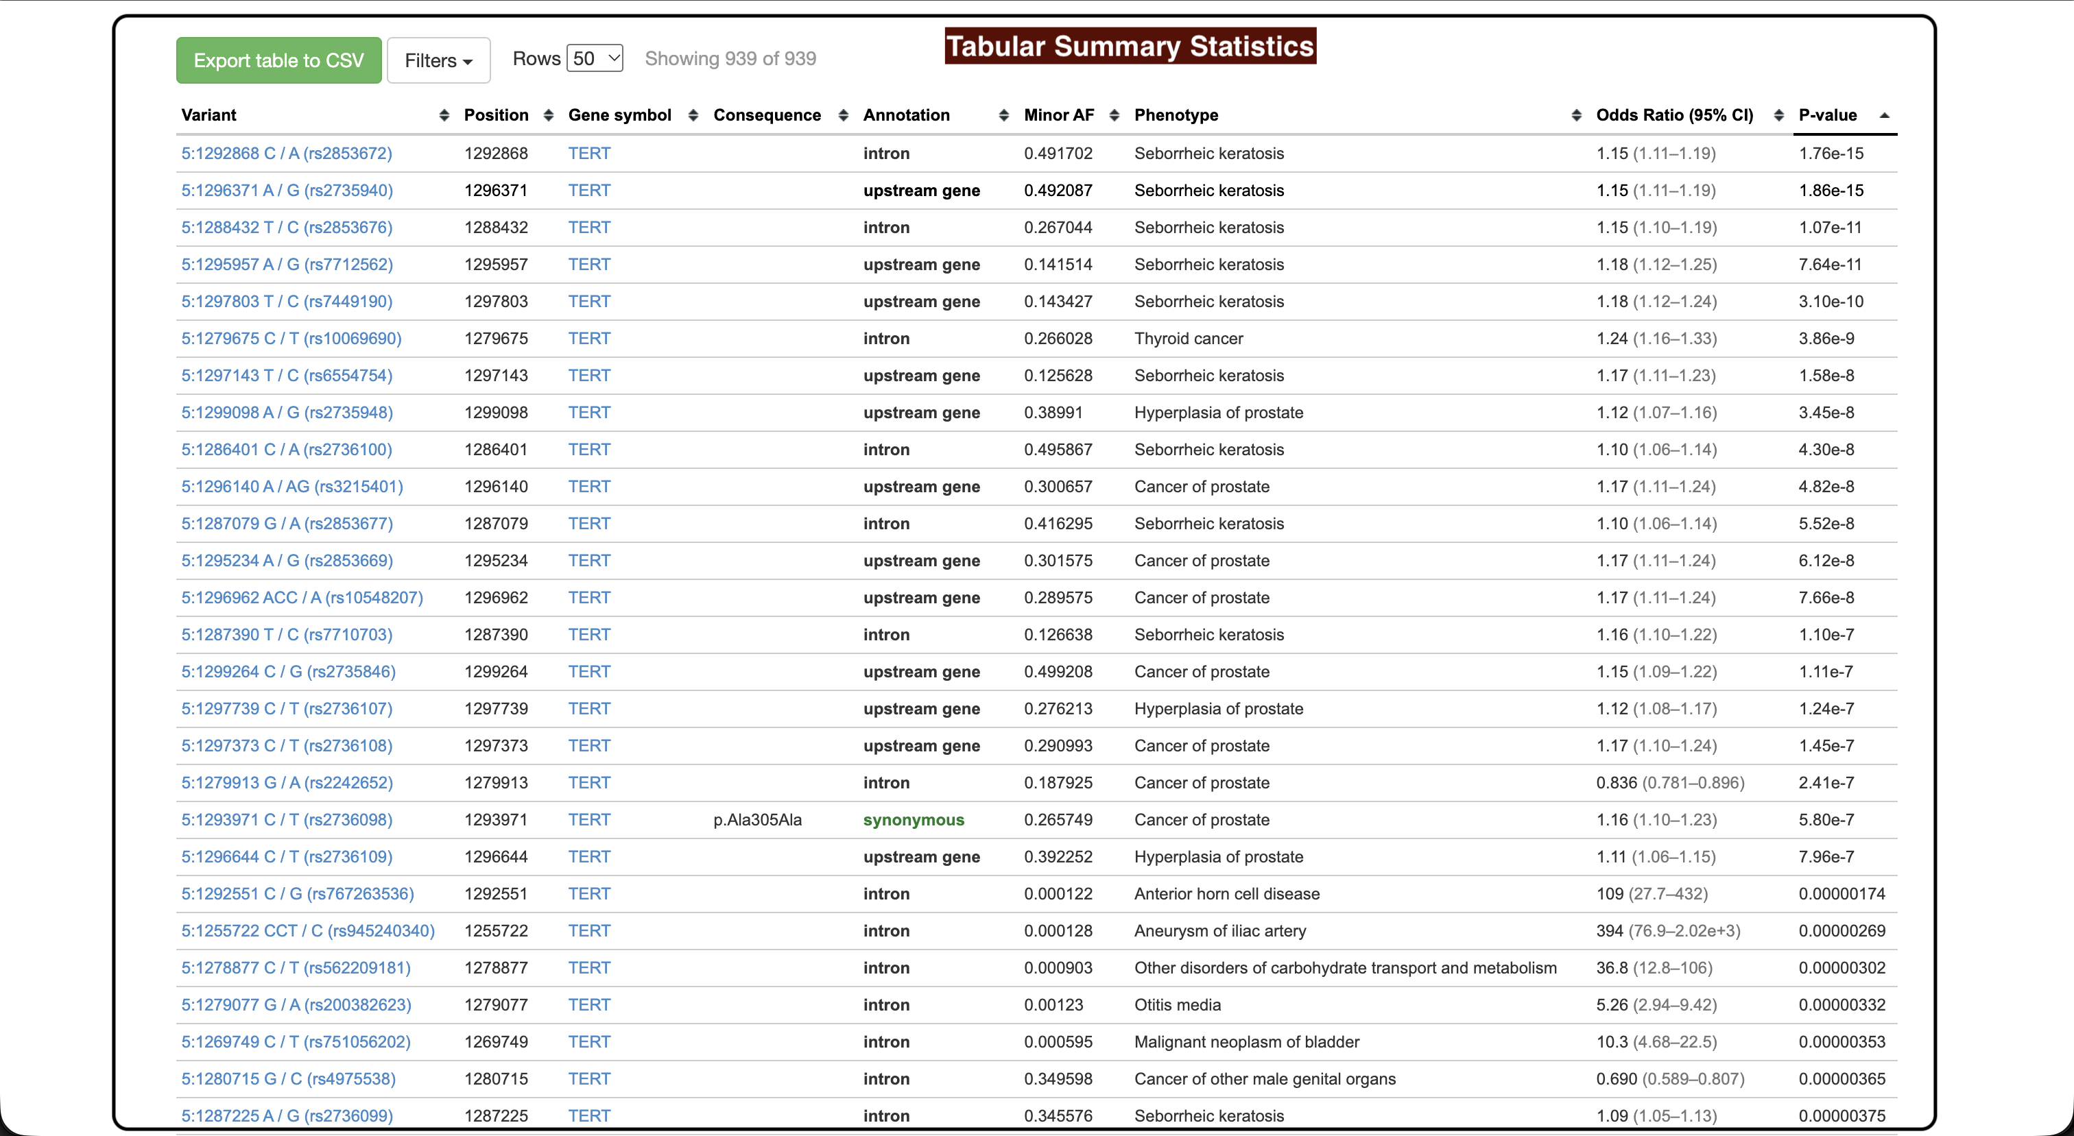This screenshot has height=1136, width=2074.
Task: Click the Odds Ratio (95% CI) header
Action: pyautogui.click(x=1675, y=115)
